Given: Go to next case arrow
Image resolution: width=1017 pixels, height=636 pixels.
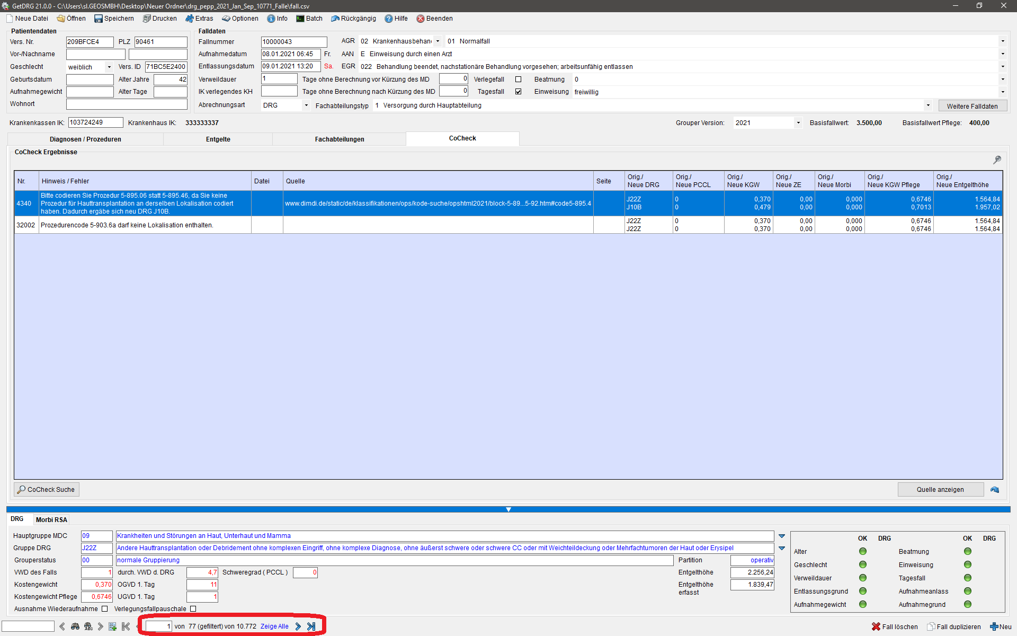Looking at the screenshot, I should [298, 626].
